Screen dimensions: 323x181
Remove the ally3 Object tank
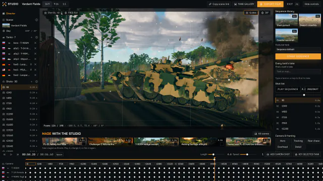35,59
